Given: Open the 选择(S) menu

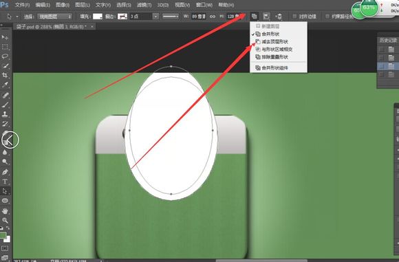Looking at the screenshot, I should pos(124,5).
